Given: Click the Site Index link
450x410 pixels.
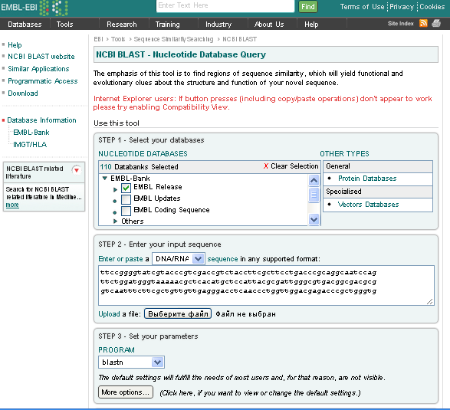Looking at the screenshot, I should point(401,24).
